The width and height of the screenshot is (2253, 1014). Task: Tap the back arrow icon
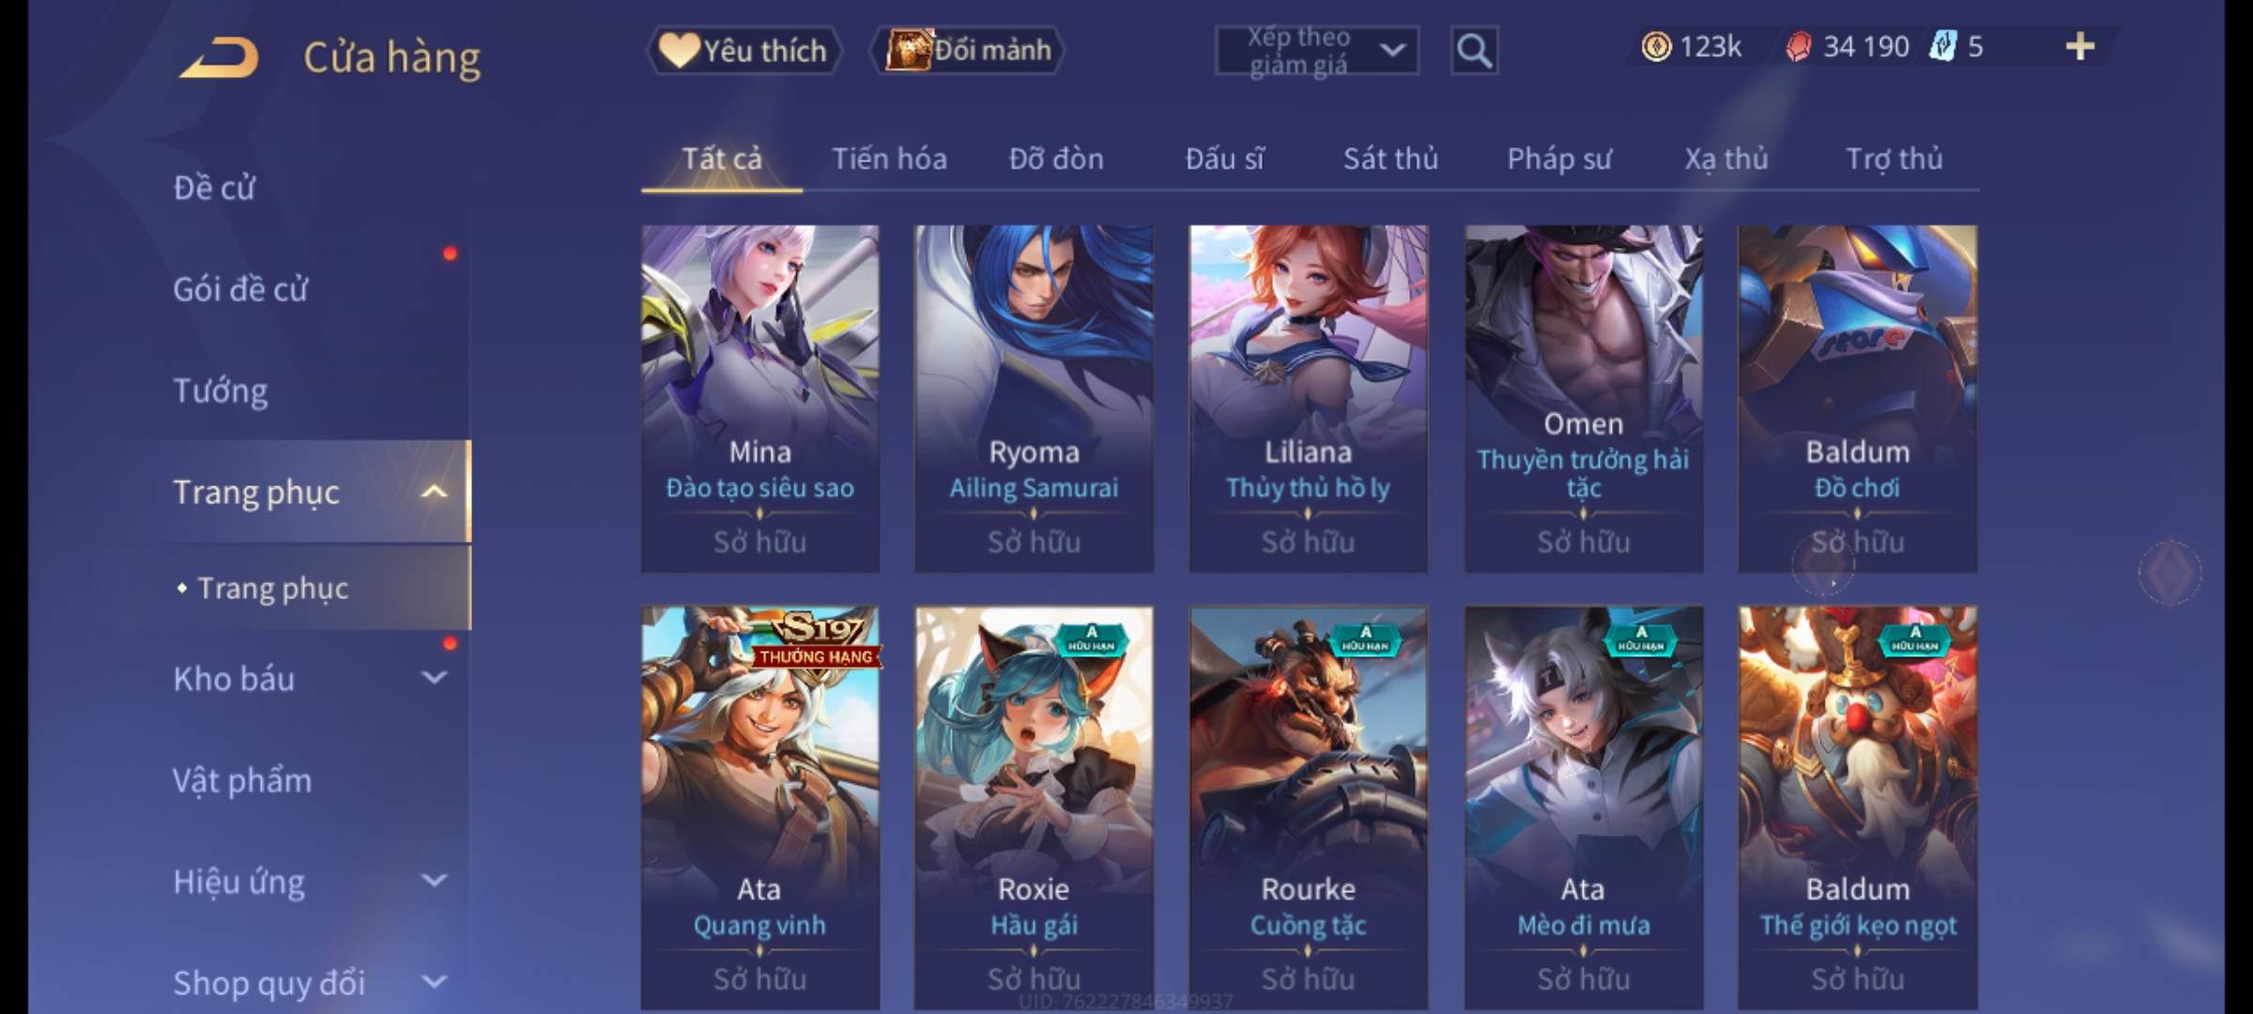tap(220, 57)
